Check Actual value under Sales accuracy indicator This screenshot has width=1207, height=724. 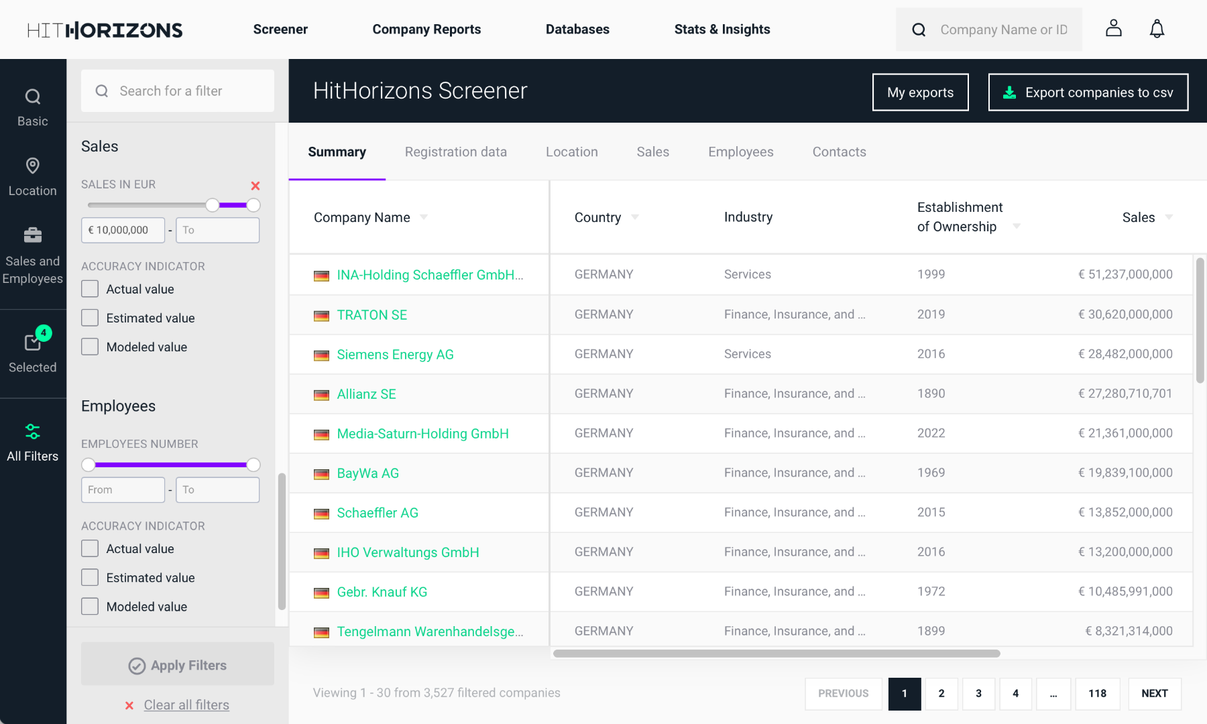pyautogui.click(x=90, y=289)
